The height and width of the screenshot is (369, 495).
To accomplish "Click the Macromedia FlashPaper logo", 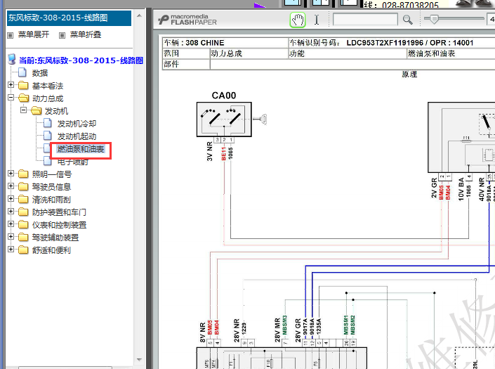I will tap(187, 20).
